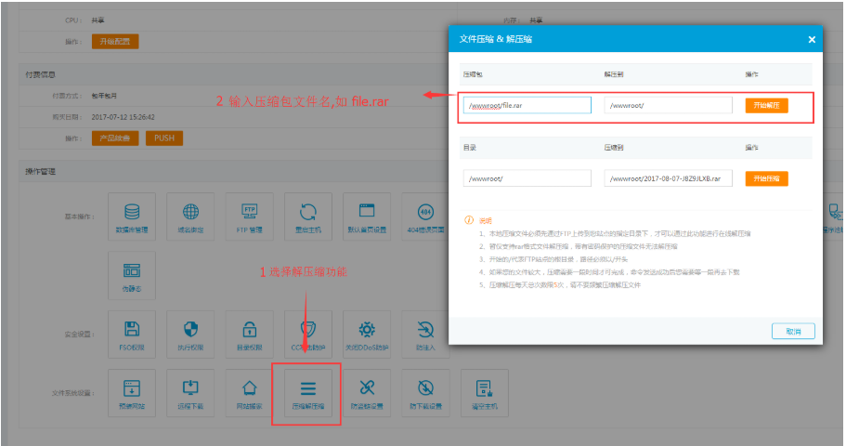Click 取消 to cancel the dialog
846x446 pixels.
pyautogui.click(x=792, y=331)
